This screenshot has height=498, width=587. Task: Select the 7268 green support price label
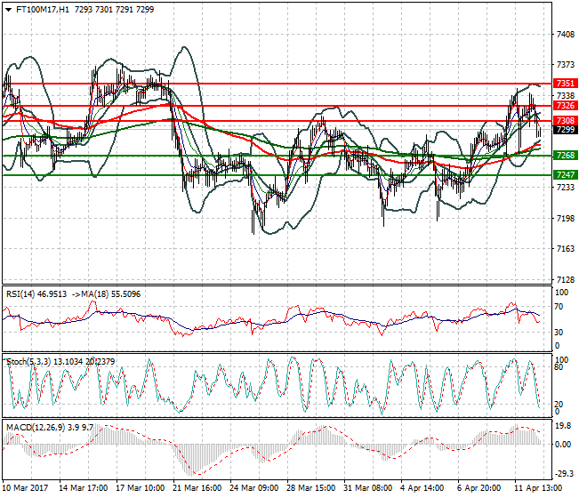tap(566, 156)
